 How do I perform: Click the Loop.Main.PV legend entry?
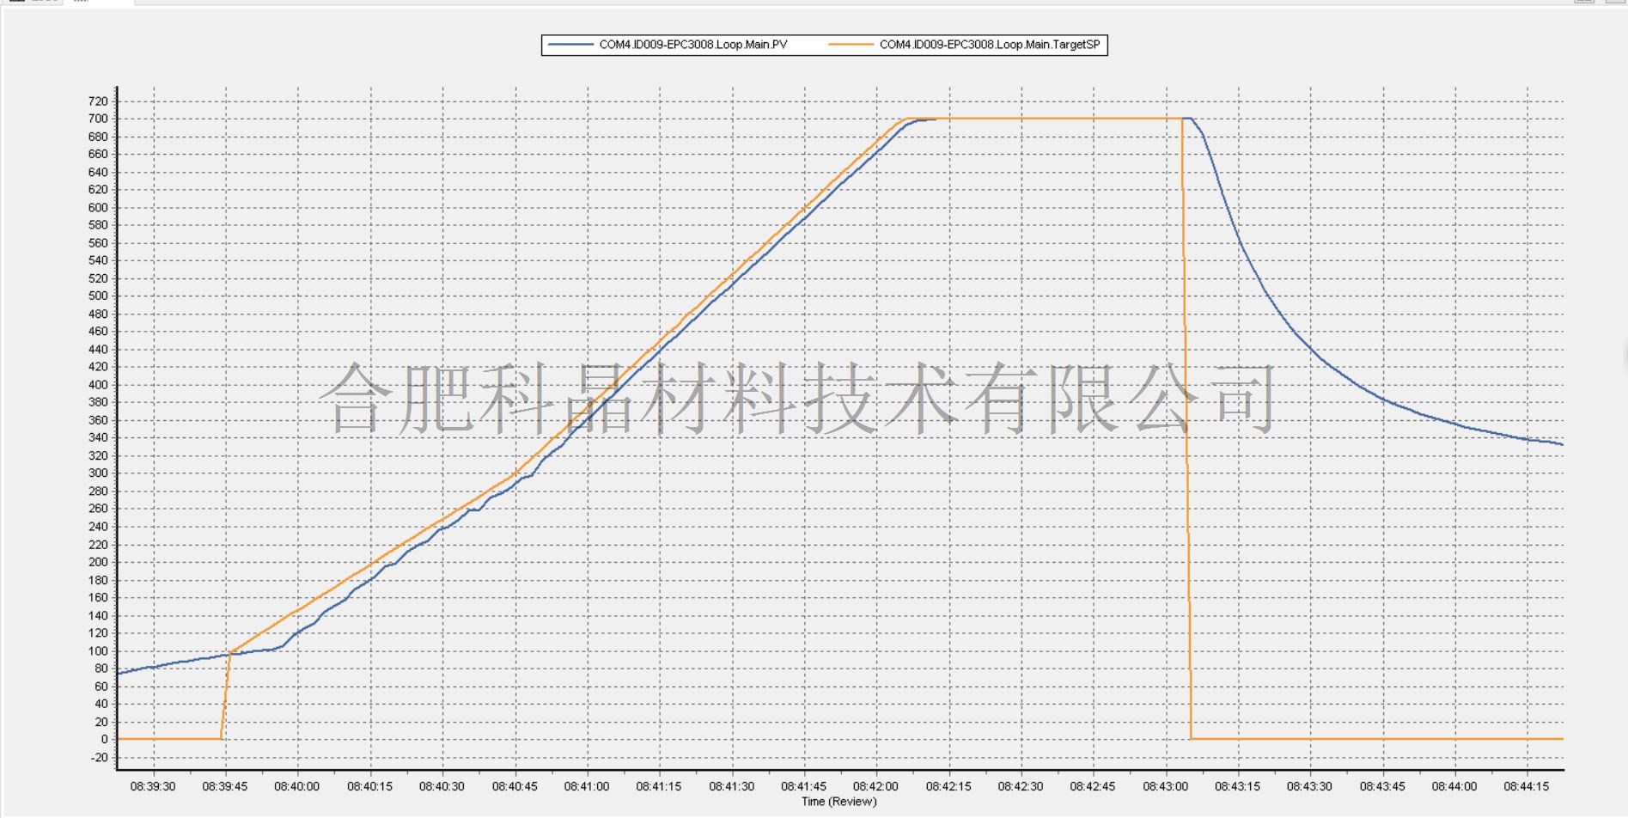point(692,45)
